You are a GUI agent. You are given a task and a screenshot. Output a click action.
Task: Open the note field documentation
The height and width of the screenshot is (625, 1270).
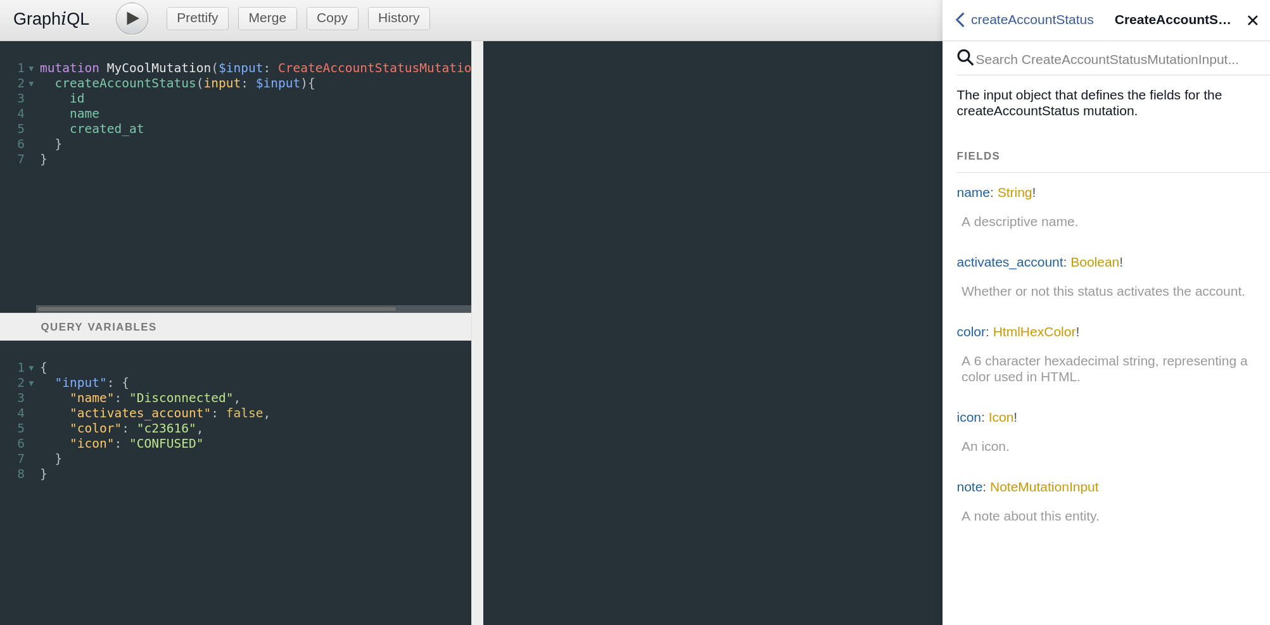[970, 487]
